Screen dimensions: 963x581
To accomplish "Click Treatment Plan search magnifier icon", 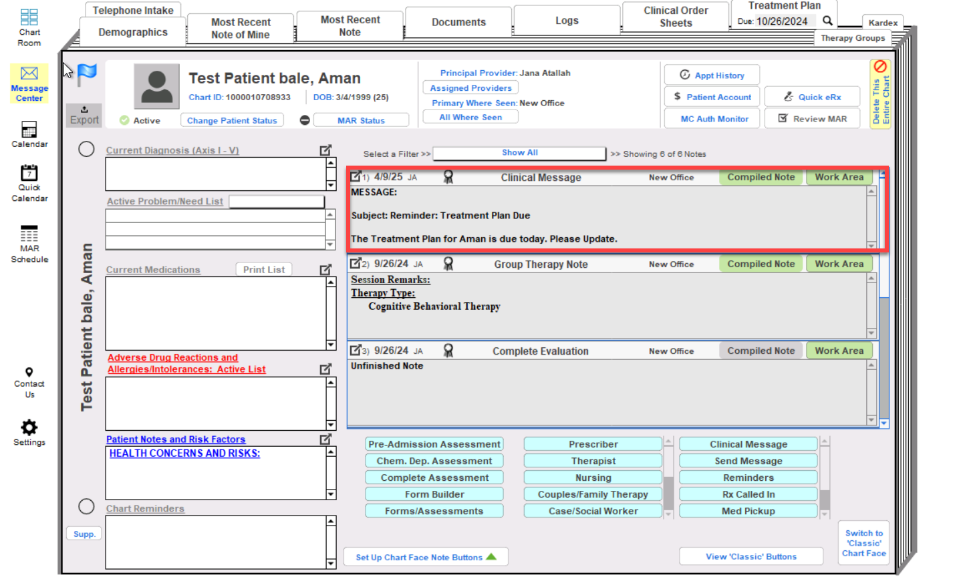I will click(827, 21).
